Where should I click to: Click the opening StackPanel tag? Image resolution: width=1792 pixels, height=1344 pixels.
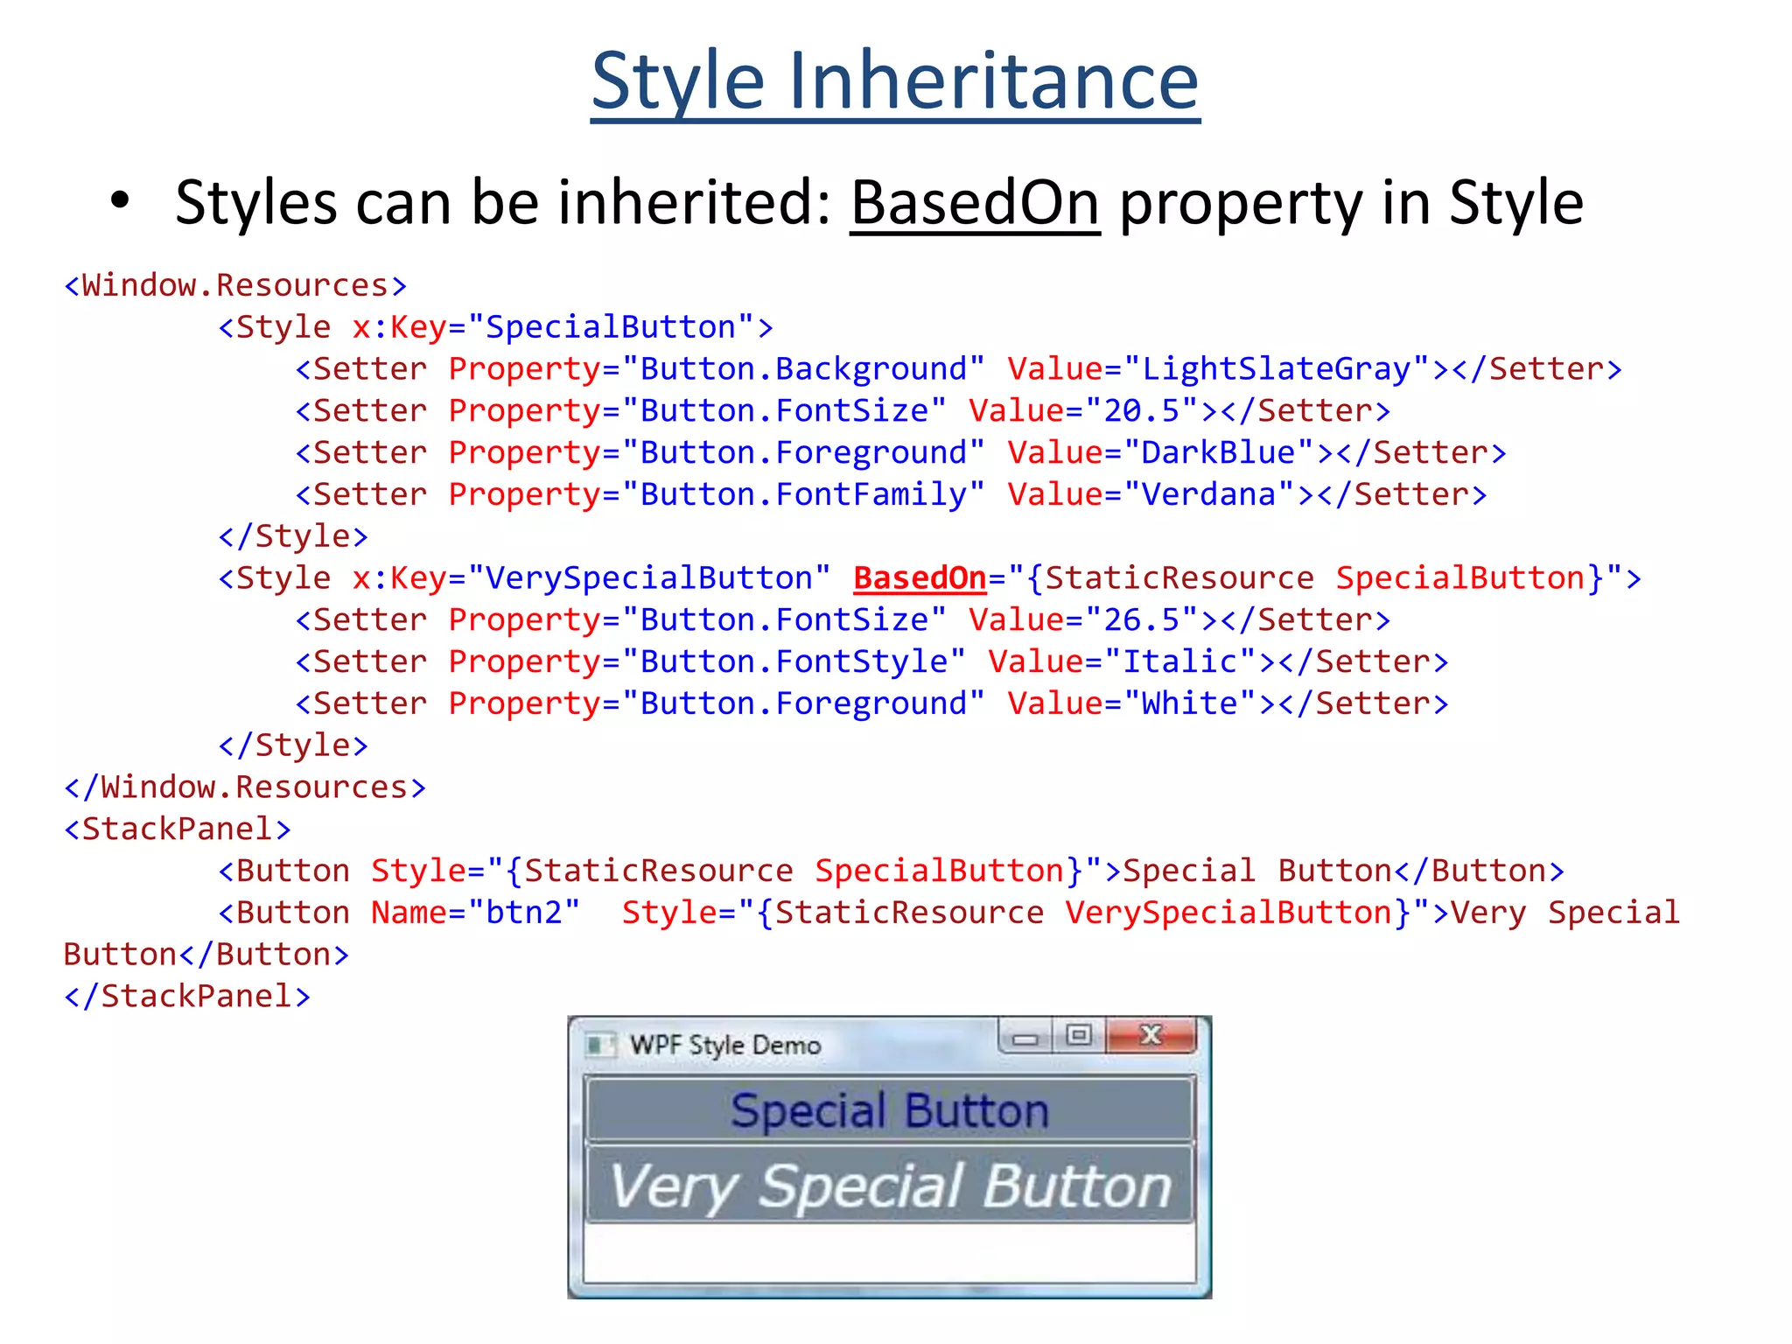pyautogui.click(x=177, y=829)
